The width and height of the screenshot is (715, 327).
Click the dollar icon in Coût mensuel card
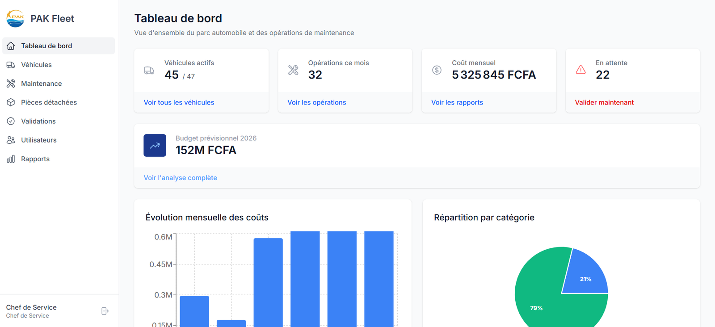pyautogui.click(x=437, y=70)
